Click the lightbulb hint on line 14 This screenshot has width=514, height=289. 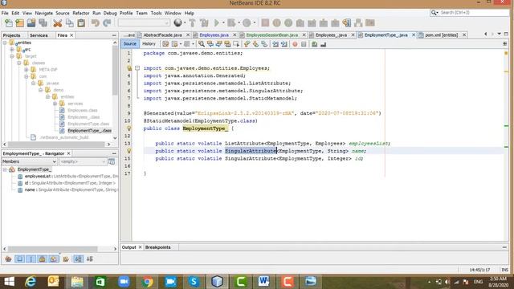click(128, 151)
